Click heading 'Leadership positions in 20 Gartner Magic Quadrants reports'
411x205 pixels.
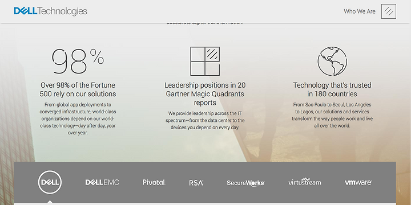pos(205,94)
